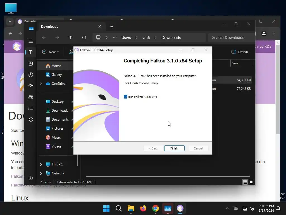Select the 76,248 KB file row
The height and width of the screenshot is (215, 286).
point(232,89)
